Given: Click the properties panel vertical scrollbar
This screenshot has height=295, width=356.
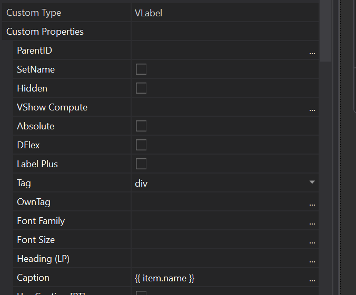Looking at the screenshot, I should (x=326, y=32).
